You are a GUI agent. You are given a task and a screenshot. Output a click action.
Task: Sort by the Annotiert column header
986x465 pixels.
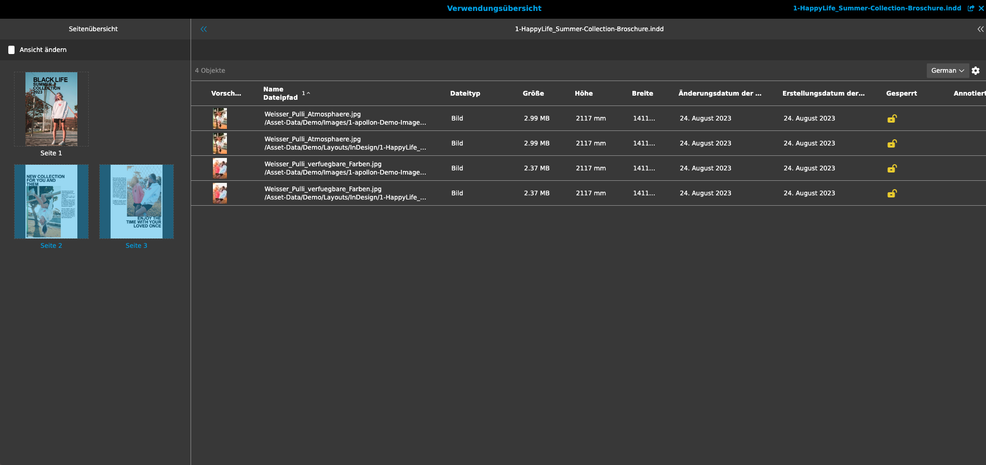point(969,94)
